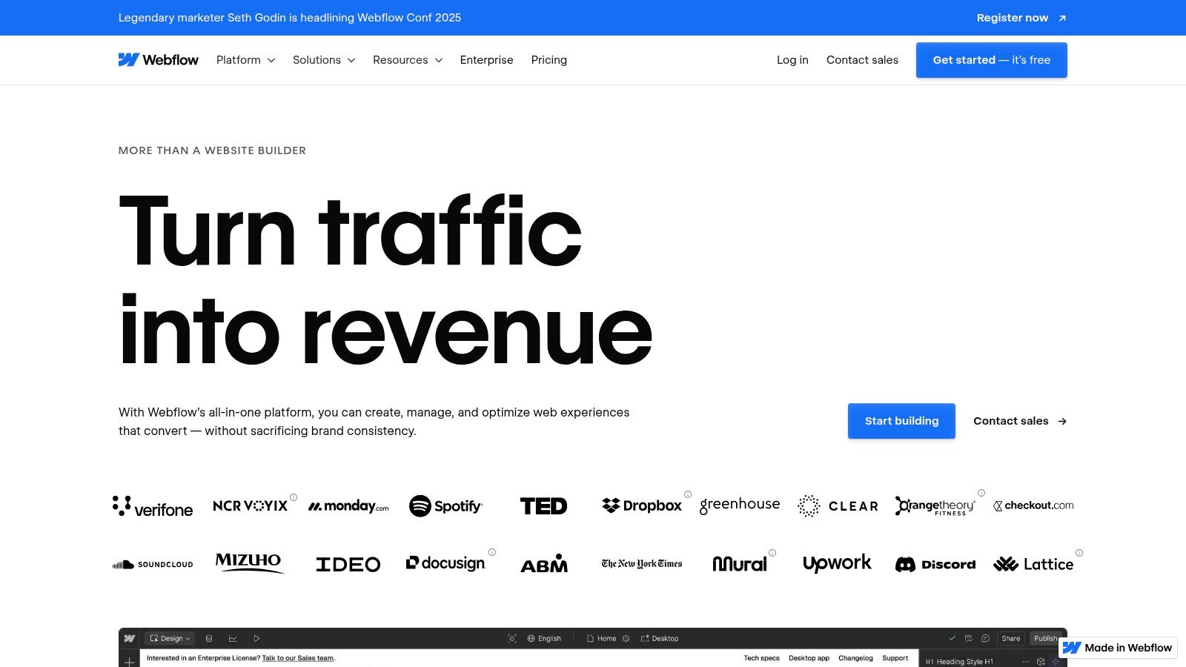
Task: Follow the Talk to our Sales team link
Action: (x=299, y=658)
